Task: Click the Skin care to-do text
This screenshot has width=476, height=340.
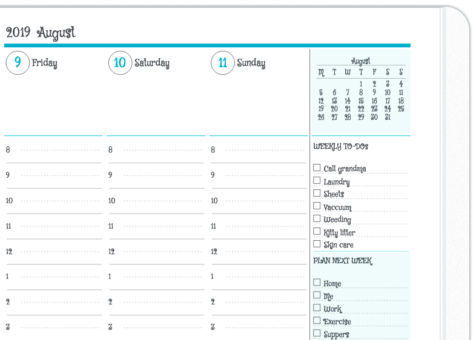Action: click(339, 245)
